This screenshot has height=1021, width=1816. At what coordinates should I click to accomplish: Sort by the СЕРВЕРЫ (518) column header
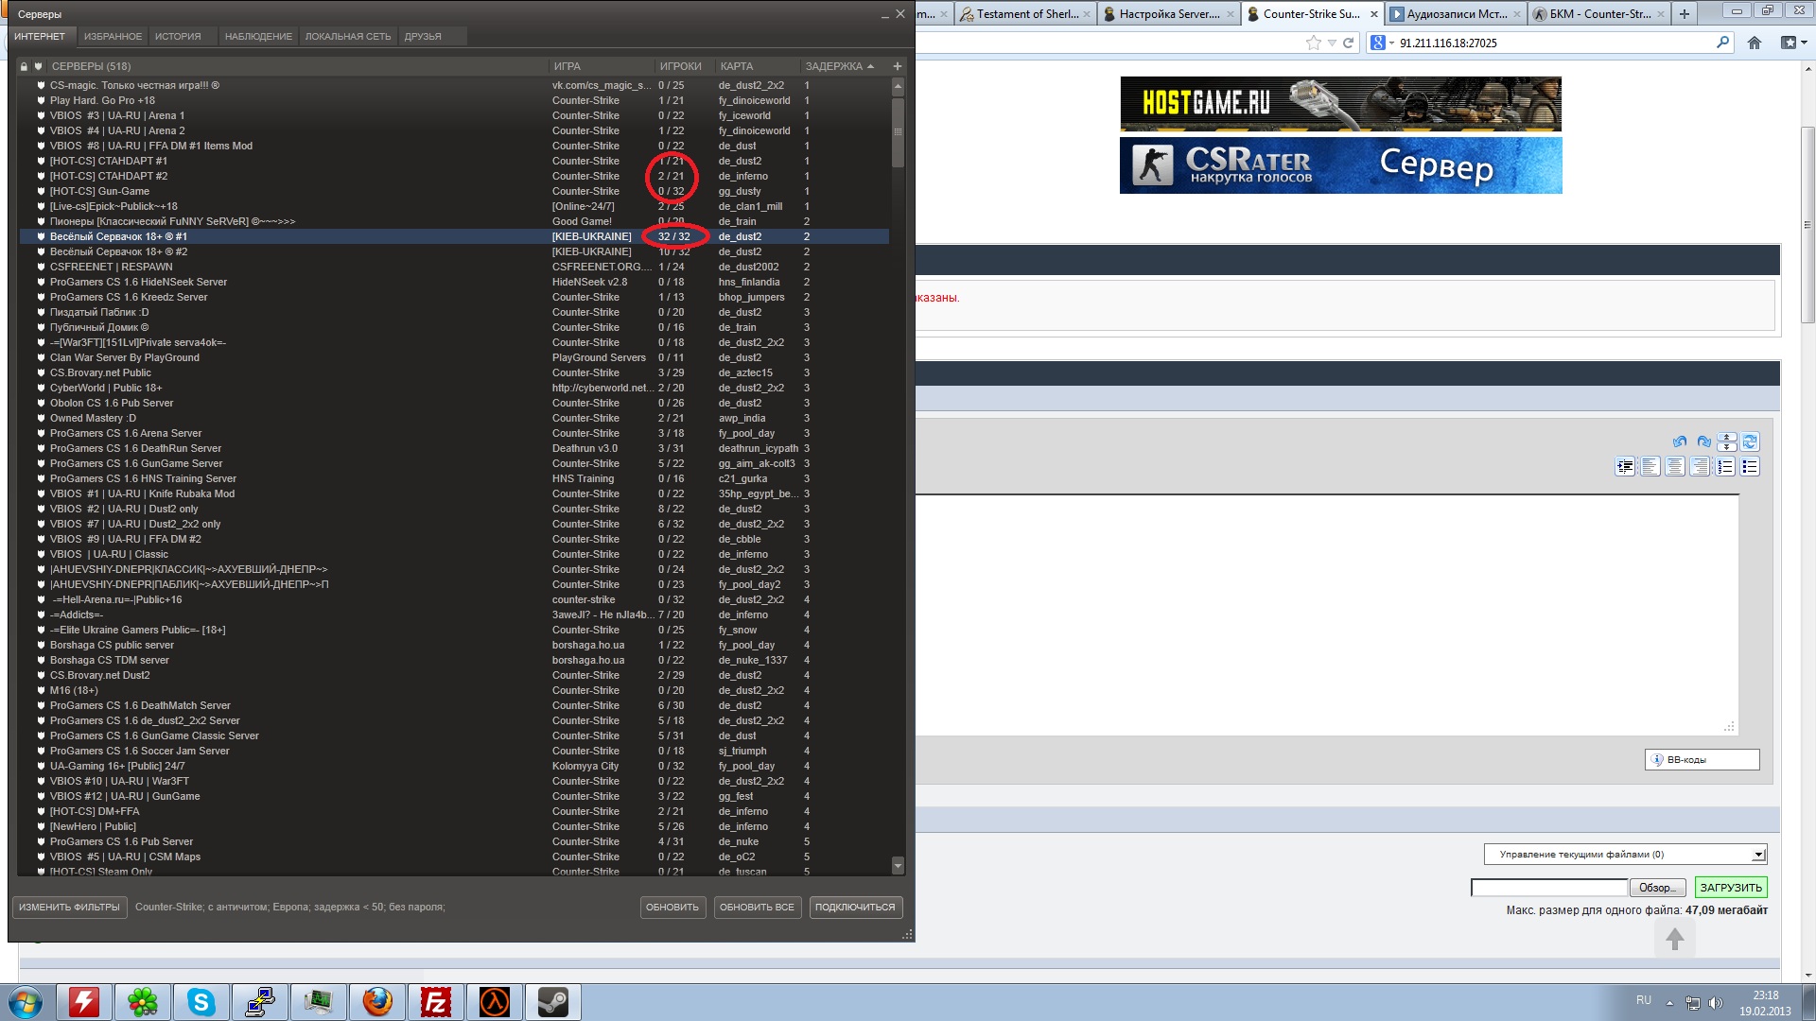(x=91, y=66)
